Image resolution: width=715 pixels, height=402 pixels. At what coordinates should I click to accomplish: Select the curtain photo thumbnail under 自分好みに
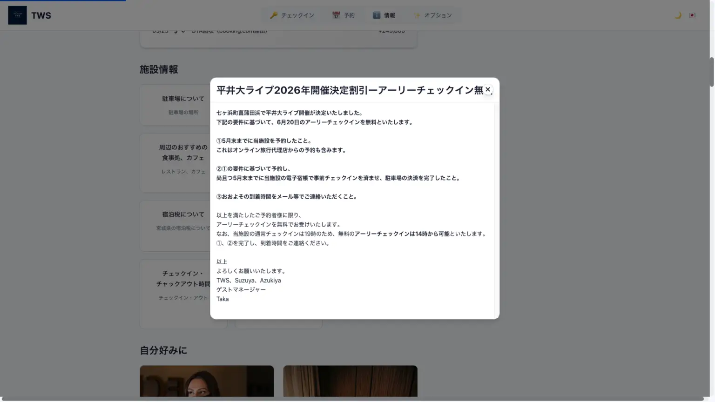pos(350,381)
